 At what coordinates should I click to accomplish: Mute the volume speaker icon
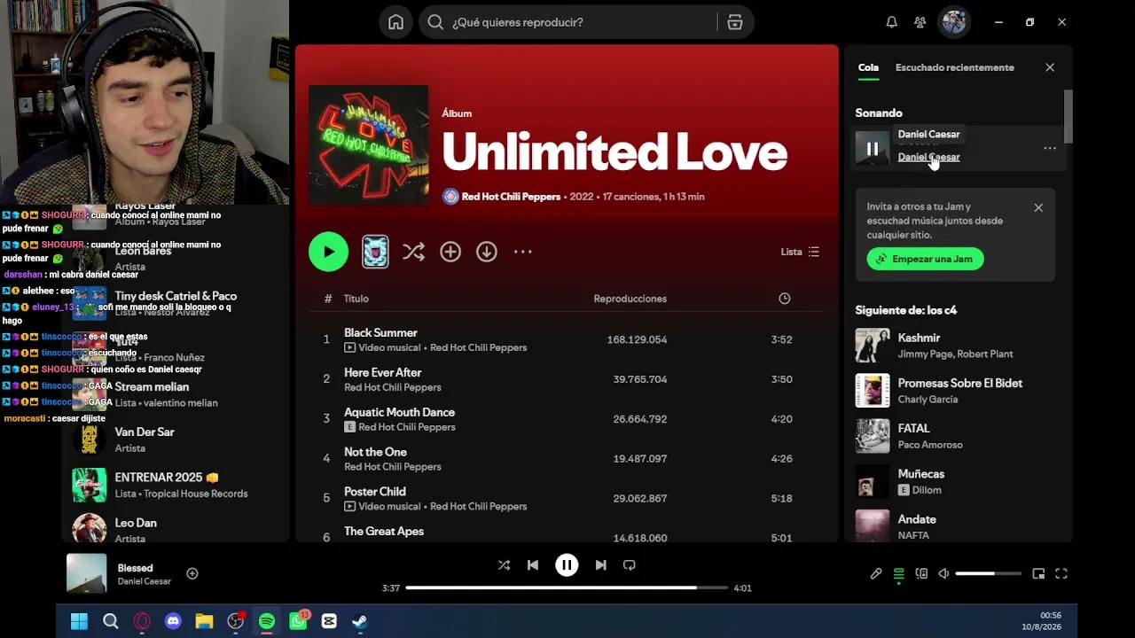[x=943, y=574]
